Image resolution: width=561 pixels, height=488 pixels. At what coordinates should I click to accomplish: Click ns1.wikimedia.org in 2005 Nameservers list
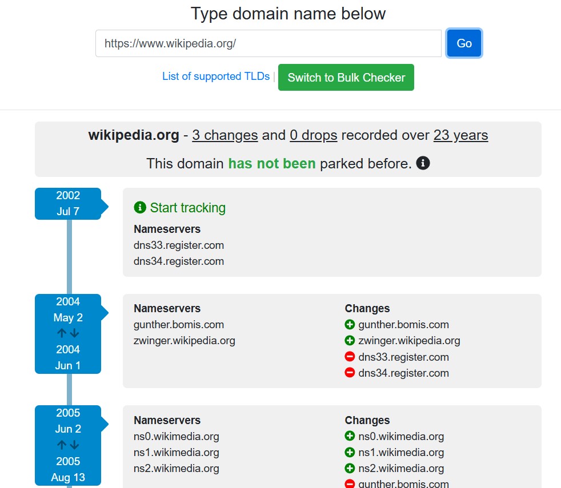[x=176, y=453]
